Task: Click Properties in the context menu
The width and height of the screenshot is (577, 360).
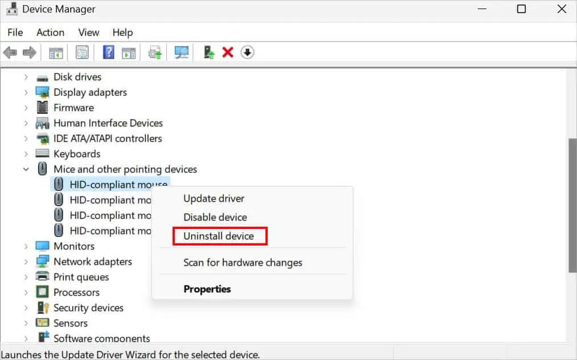Action: pyautogui.click(x=207, y=289)
